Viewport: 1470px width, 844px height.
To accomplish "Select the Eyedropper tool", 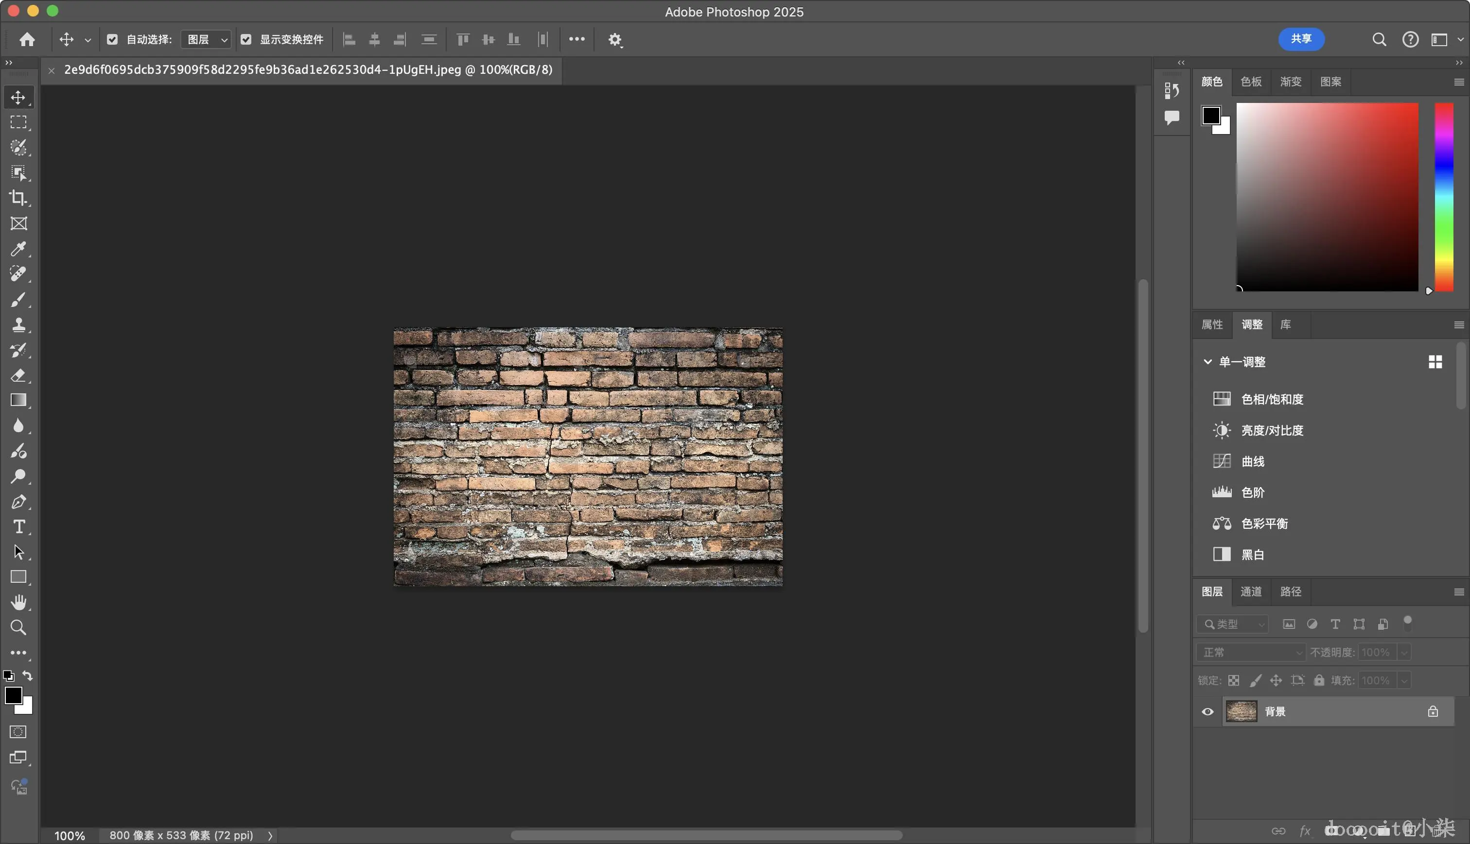I will pos(18,249).
